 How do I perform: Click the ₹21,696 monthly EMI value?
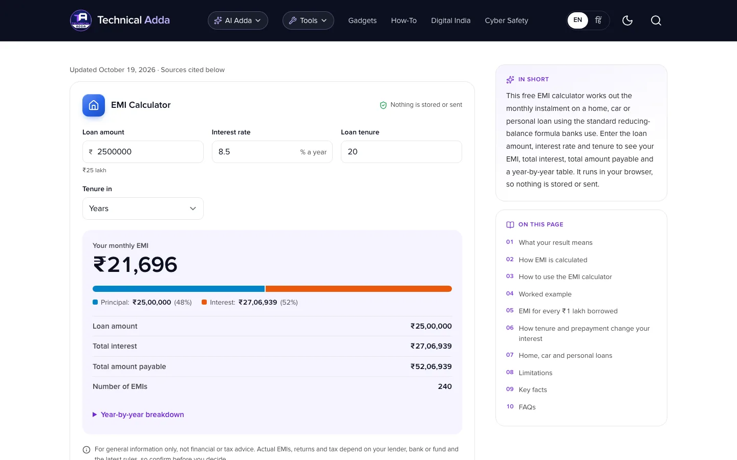click(x=135, y=265)
